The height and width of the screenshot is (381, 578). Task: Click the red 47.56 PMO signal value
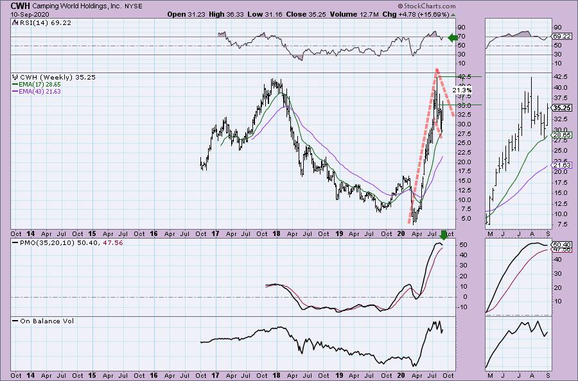pos(112,243)
